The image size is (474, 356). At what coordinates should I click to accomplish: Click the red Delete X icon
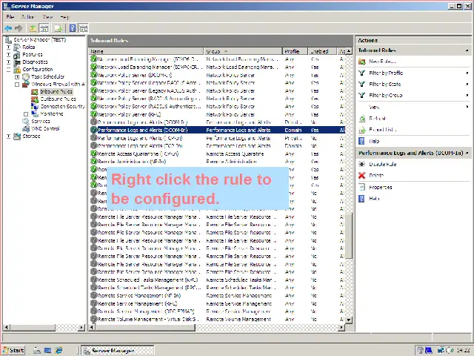pos(362,176)
